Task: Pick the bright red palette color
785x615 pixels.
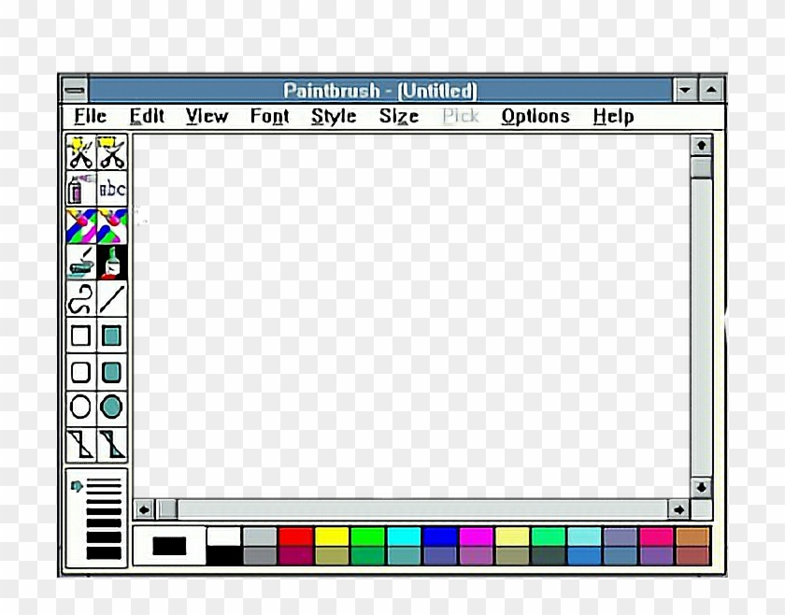Action: (296, 536)
